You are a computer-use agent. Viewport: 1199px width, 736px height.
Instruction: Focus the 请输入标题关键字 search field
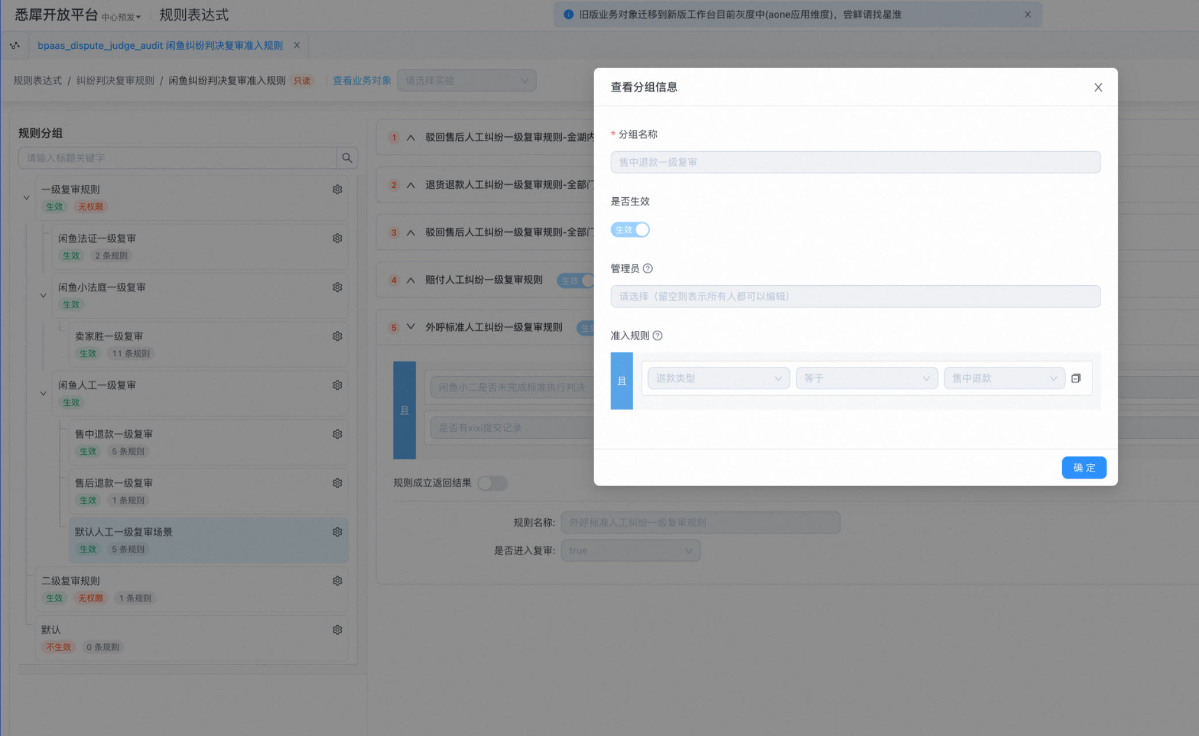point(177,158)
